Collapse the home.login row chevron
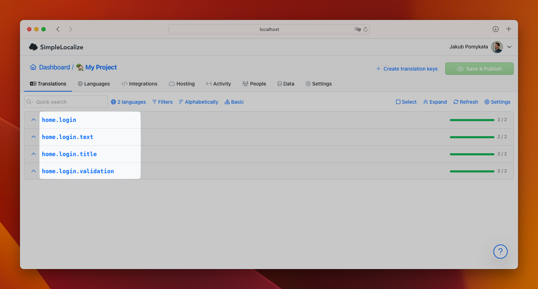The height and width of the screenshot is (289, 538). coord(34,120)
